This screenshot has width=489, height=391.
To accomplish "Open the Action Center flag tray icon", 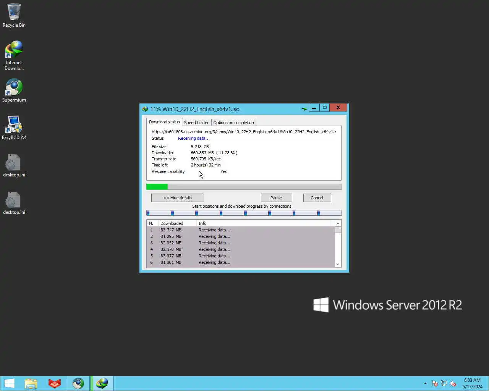I will click(x=435, y=383).
